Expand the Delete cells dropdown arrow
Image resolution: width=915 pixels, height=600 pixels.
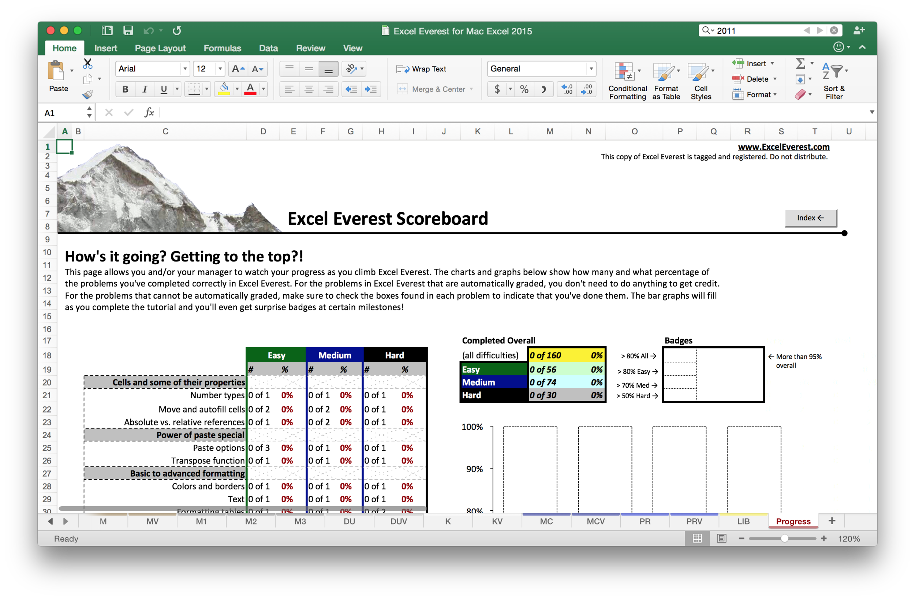tap(775, 79)
